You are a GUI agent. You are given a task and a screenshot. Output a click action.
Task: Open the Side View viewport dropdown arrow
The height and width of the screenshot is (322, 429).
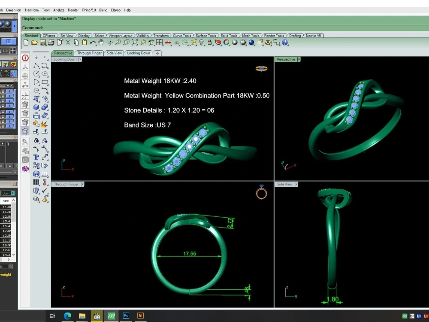(296, 184)
